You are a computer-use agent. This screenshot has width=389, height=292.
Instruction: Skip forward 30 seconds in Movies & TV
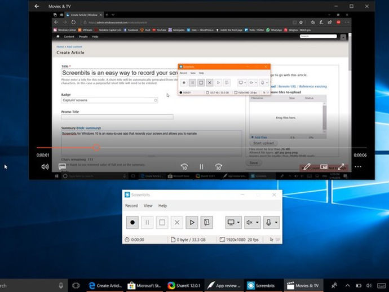point(219,167)
